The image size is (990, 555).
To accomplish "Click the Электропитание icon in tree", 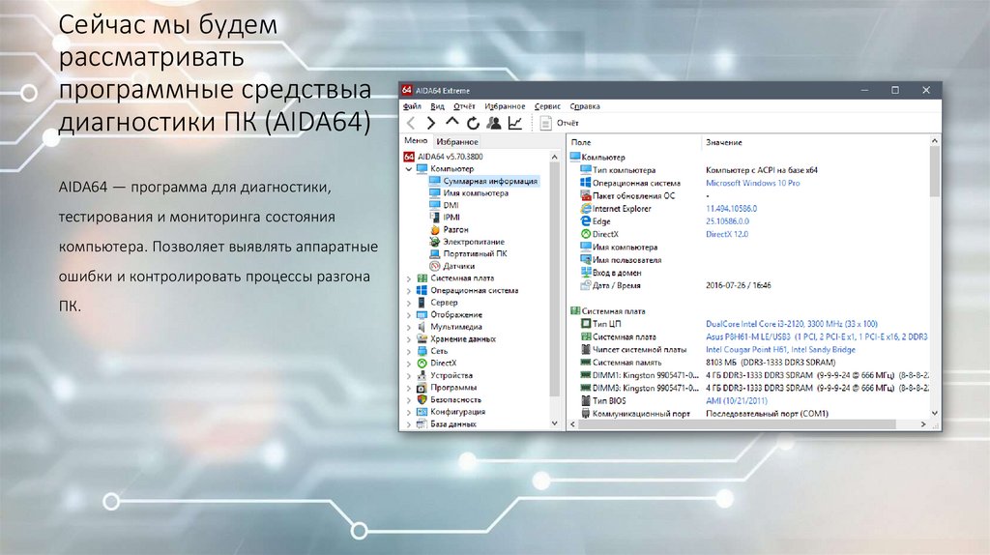I will [x=434, y=242].
